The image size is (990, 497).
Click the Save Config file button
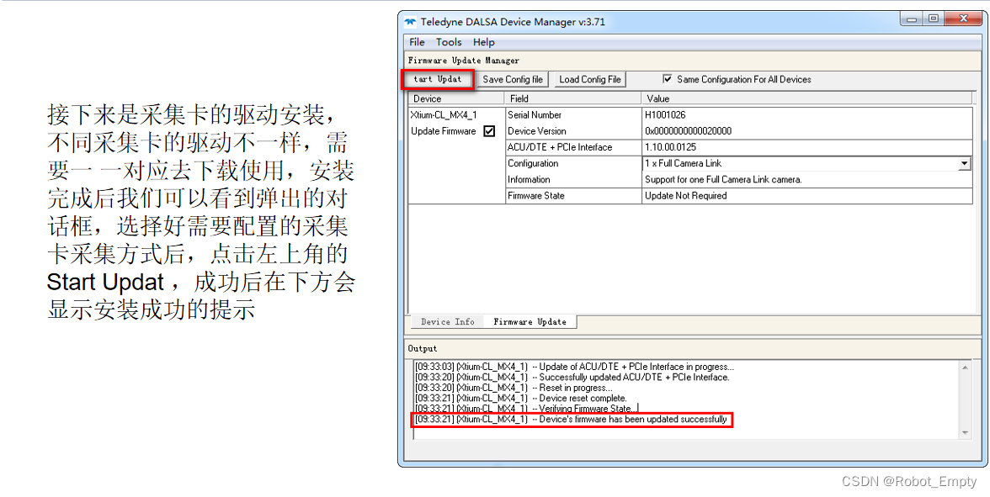[512, 78]
